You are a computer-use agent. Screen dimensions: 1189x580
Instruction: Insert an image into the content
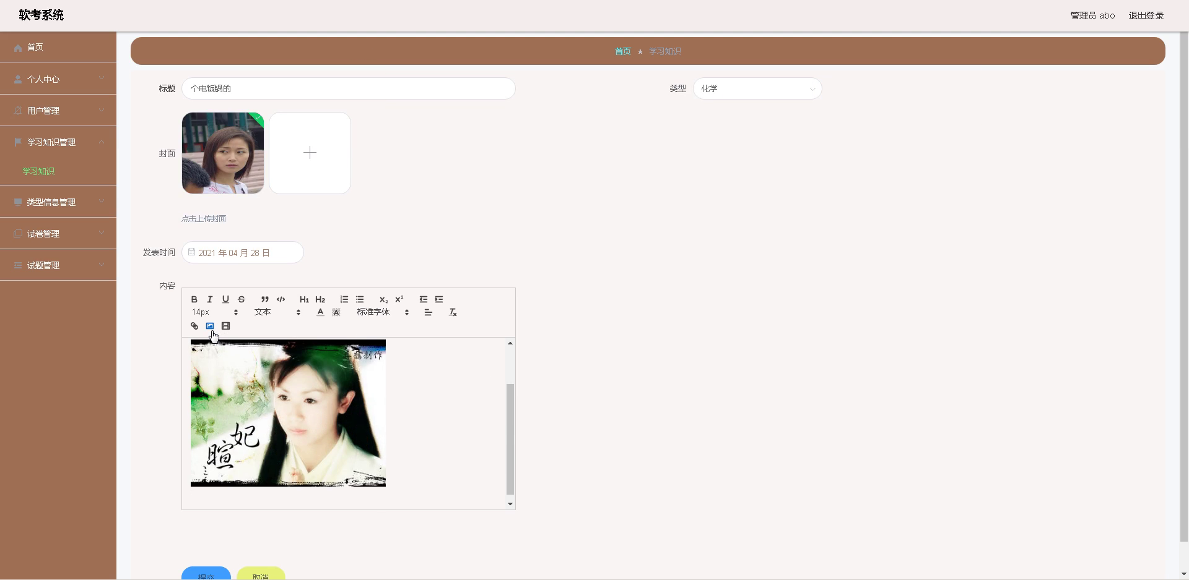click(210, 326)
